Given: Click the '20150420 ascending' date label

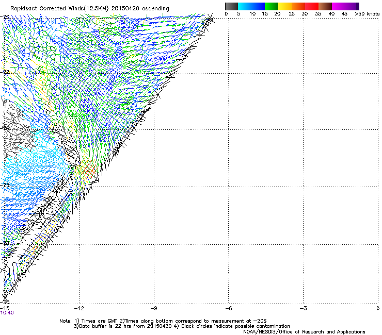Looking at the screenshot, I should tap(140, 8).
